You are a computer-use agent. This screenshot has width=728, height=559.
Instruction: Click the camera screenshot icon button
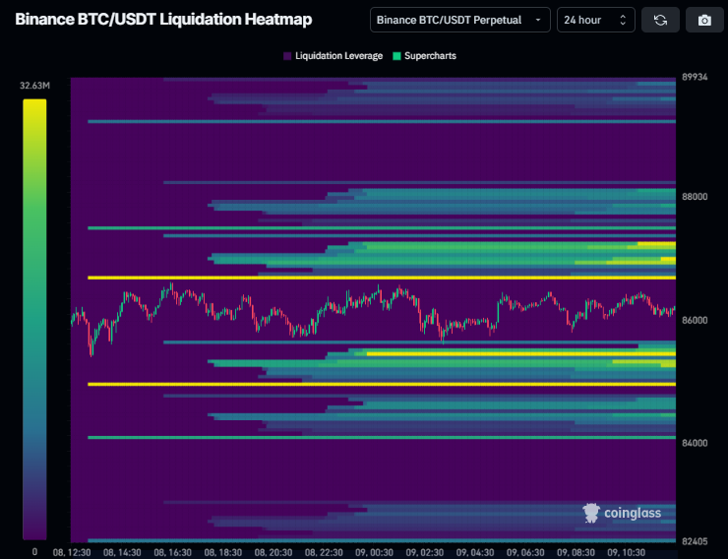pos(704,20)
